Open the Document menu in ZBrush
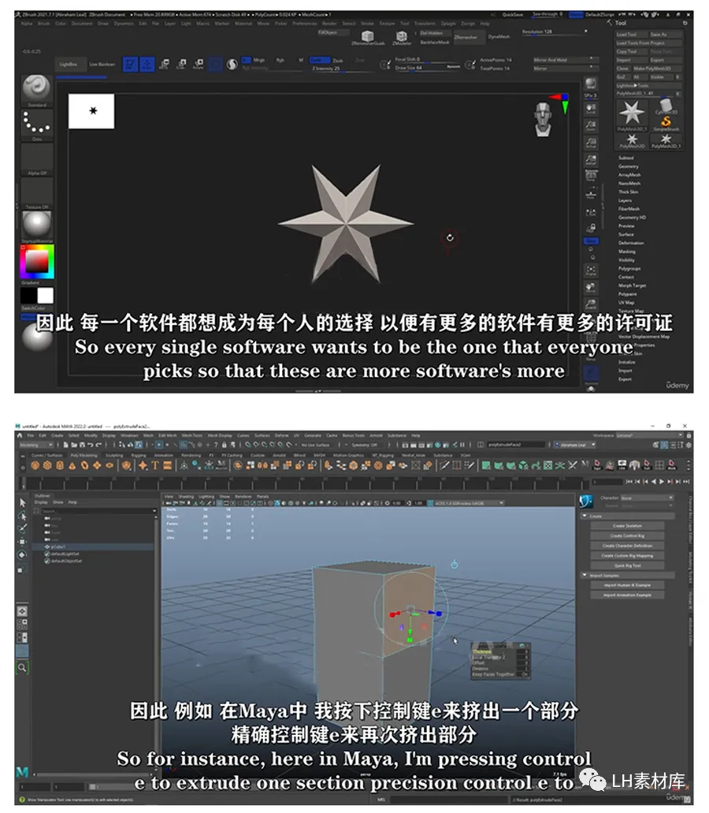This screenshot has height=813, width=709. pyautogui.click(x=82, y=24)
